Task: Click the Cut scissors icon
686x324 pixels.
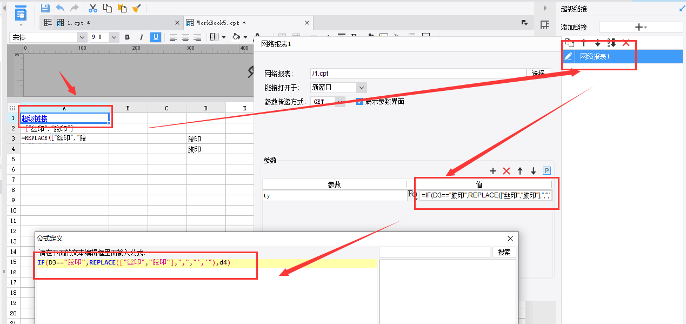Action: pos(93,8)
